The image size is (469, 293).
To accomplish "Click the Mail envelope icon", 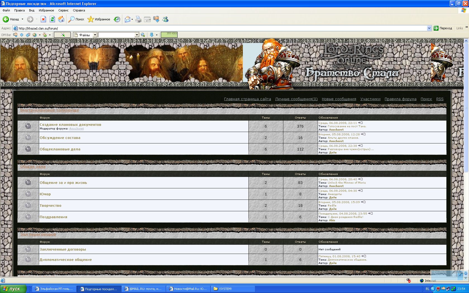I will coord(127,19).
